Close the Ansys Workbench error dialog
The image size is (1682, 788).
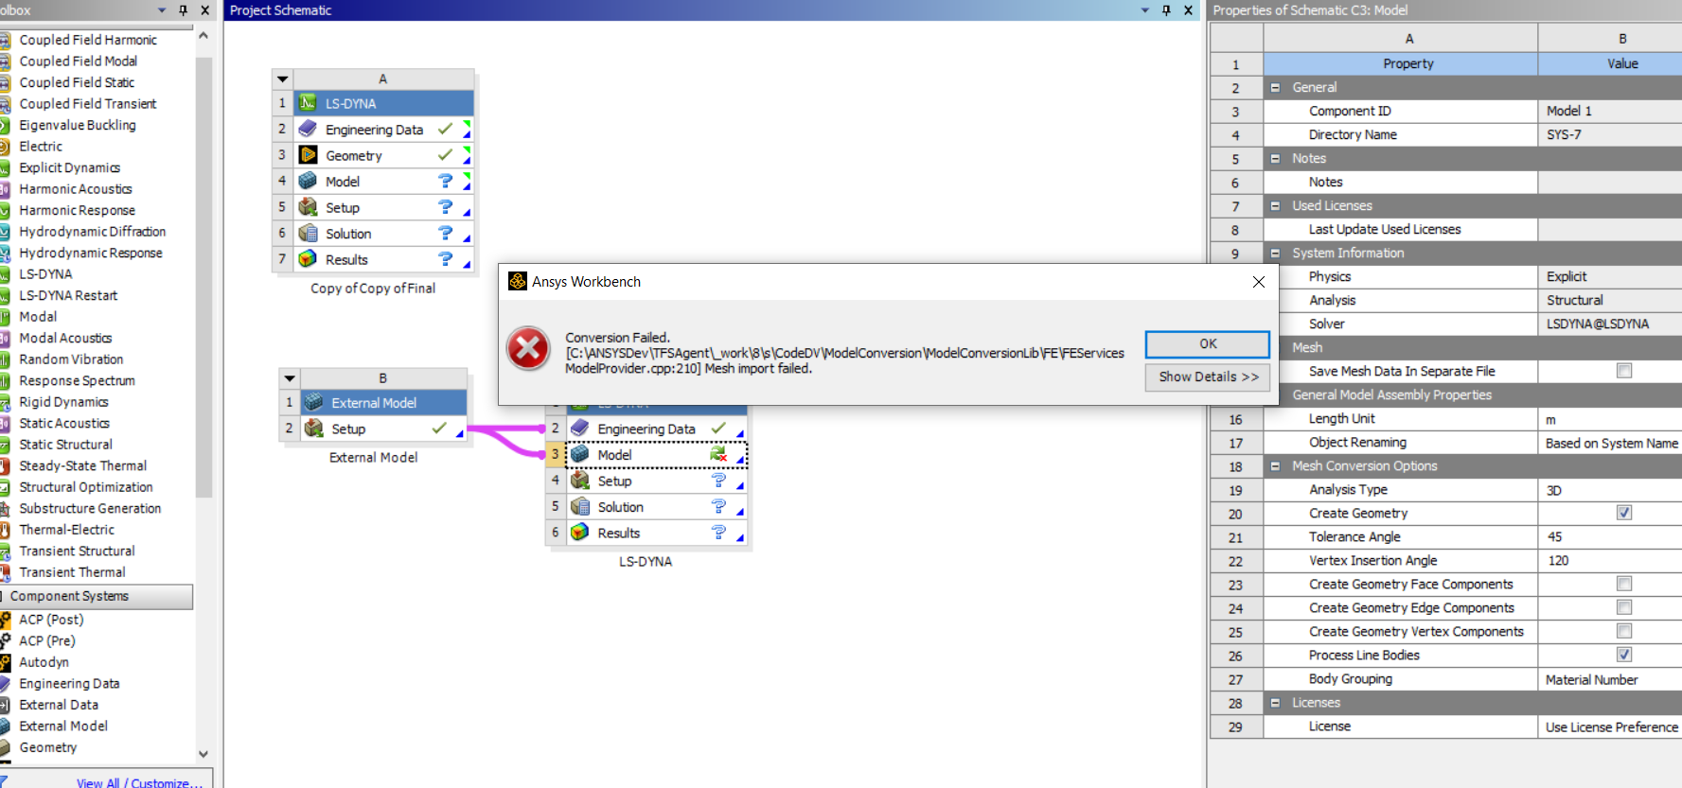[x=1258, y=282]
